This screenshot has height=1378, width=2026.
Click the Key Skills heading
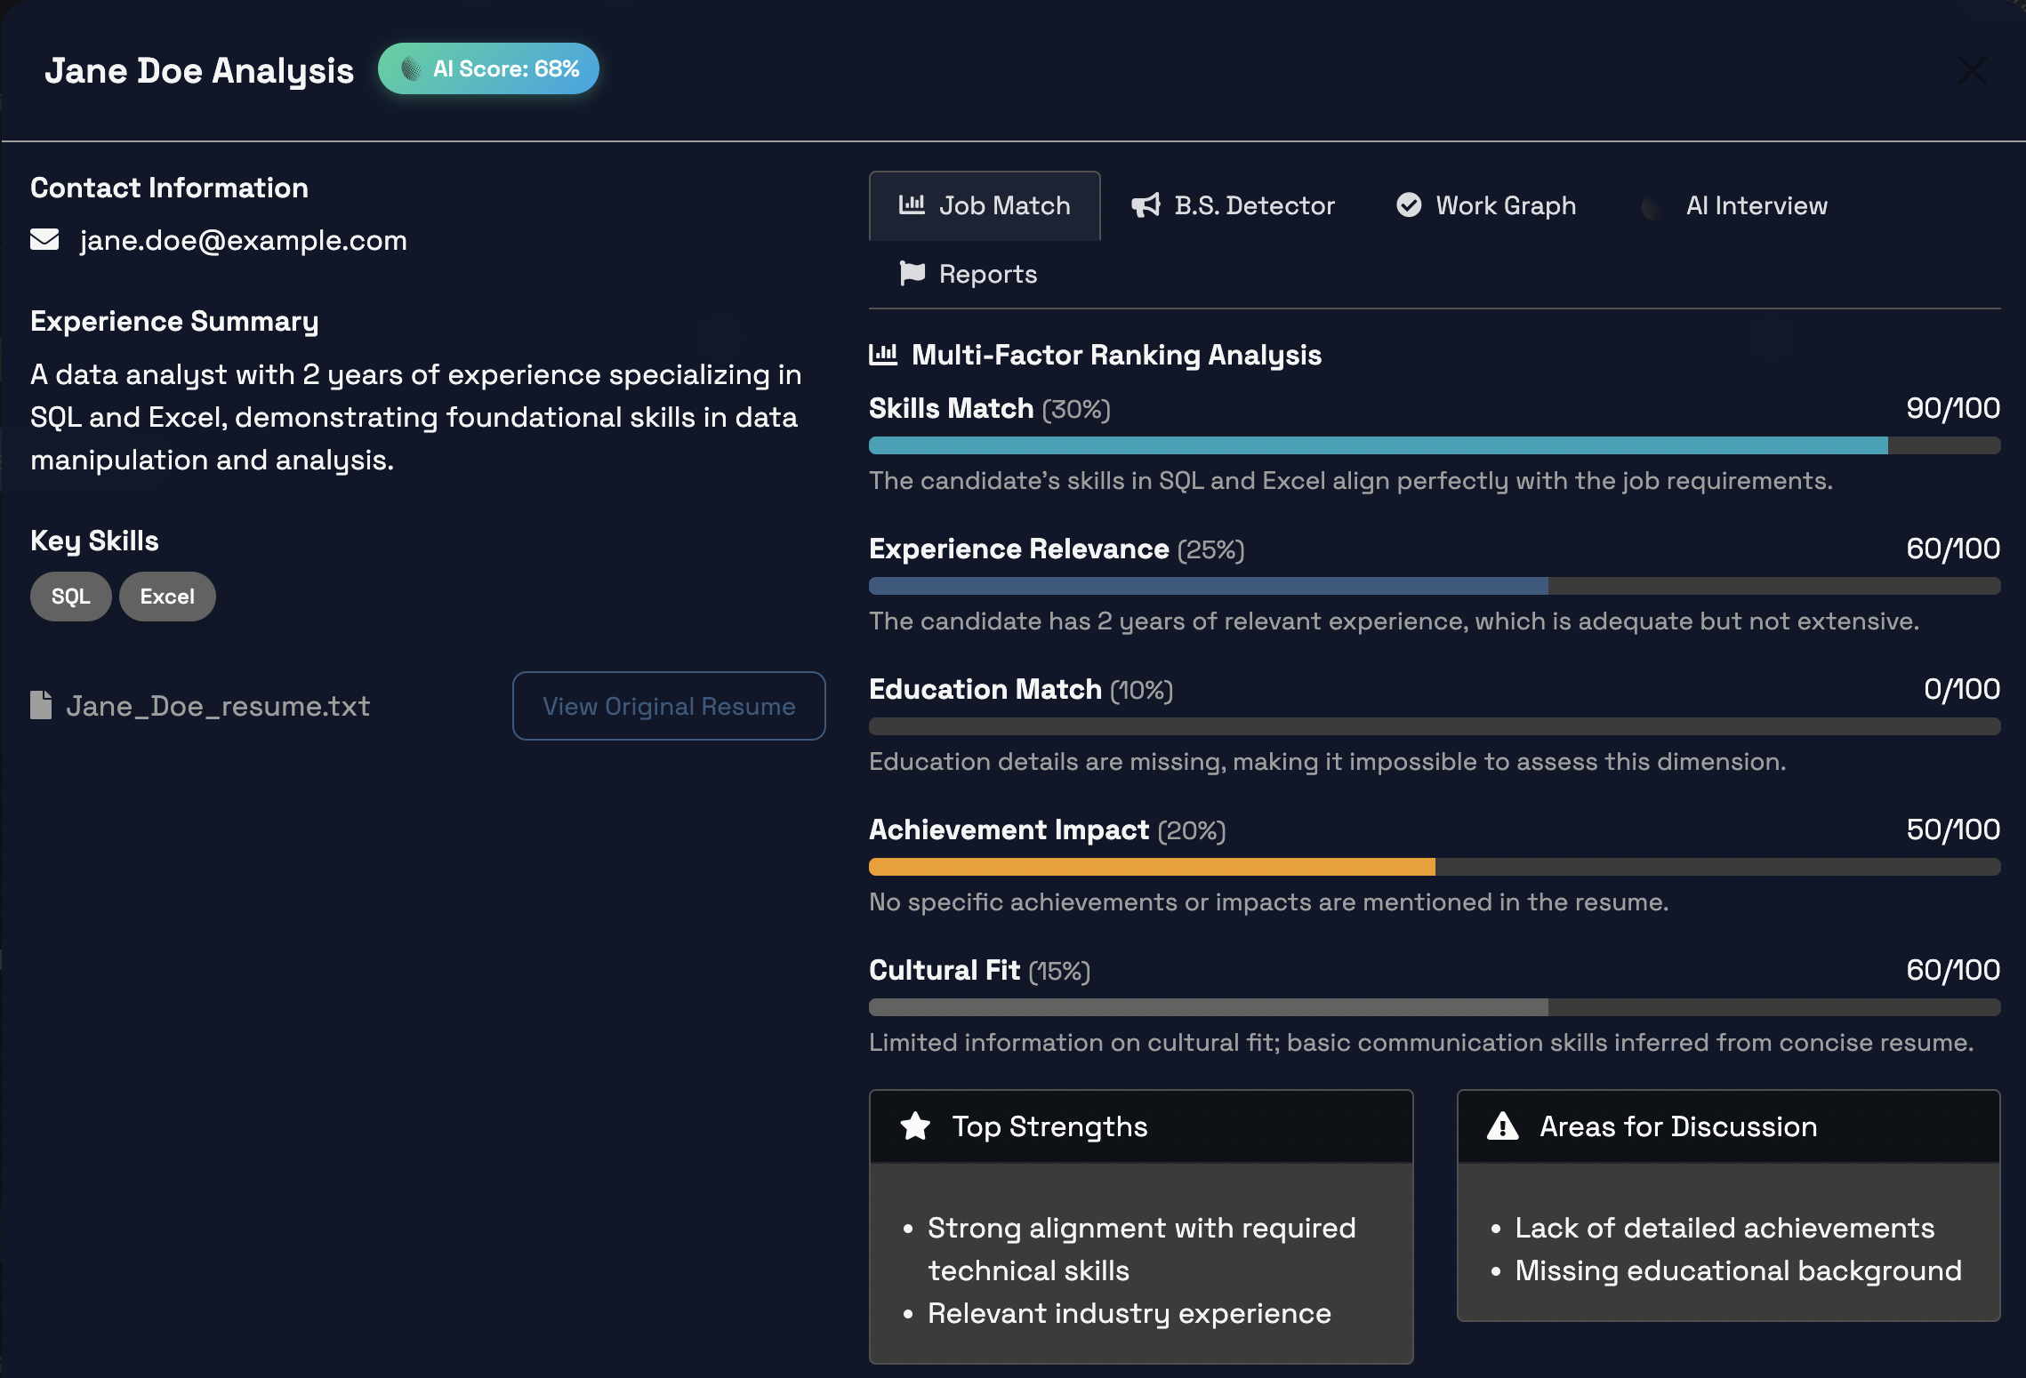pyautogui.click(x=94, y=541)
